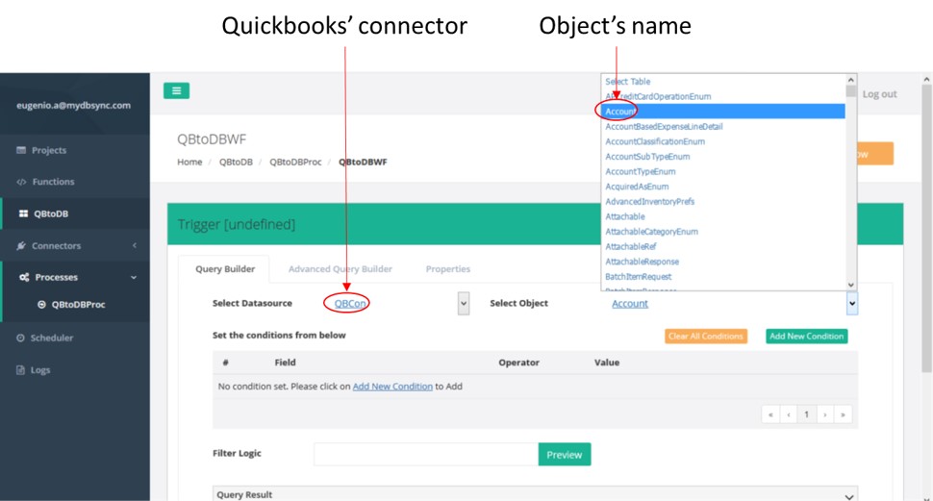Select the QBtoDB sidebar item
Viewport: 933px width, 501px height.
[50, 213]
